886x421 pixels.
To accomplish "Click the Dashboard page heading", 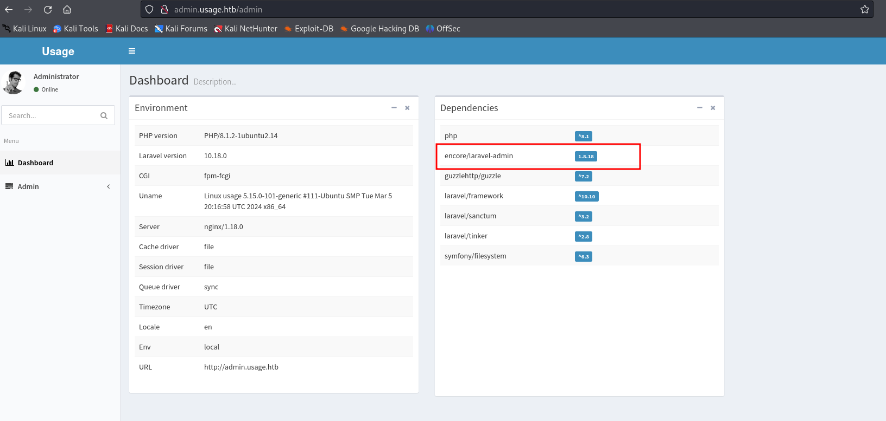I will 159,80.
